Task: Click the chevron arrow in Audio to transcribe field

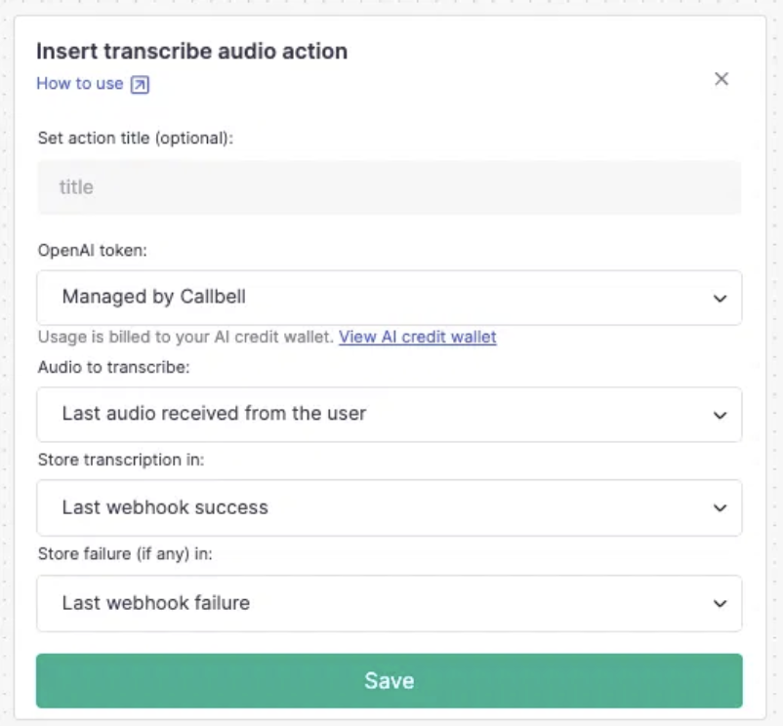Action: [720, 415]
